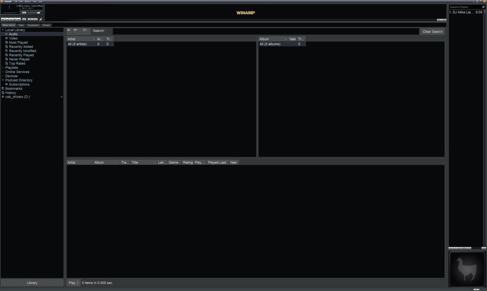Expand the Playlists tree node
This screenshot has width=487, height=291.
coord(3,68)
